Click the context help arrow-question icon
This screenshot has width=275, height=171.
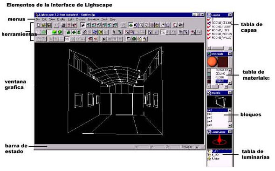pos(75,25)
